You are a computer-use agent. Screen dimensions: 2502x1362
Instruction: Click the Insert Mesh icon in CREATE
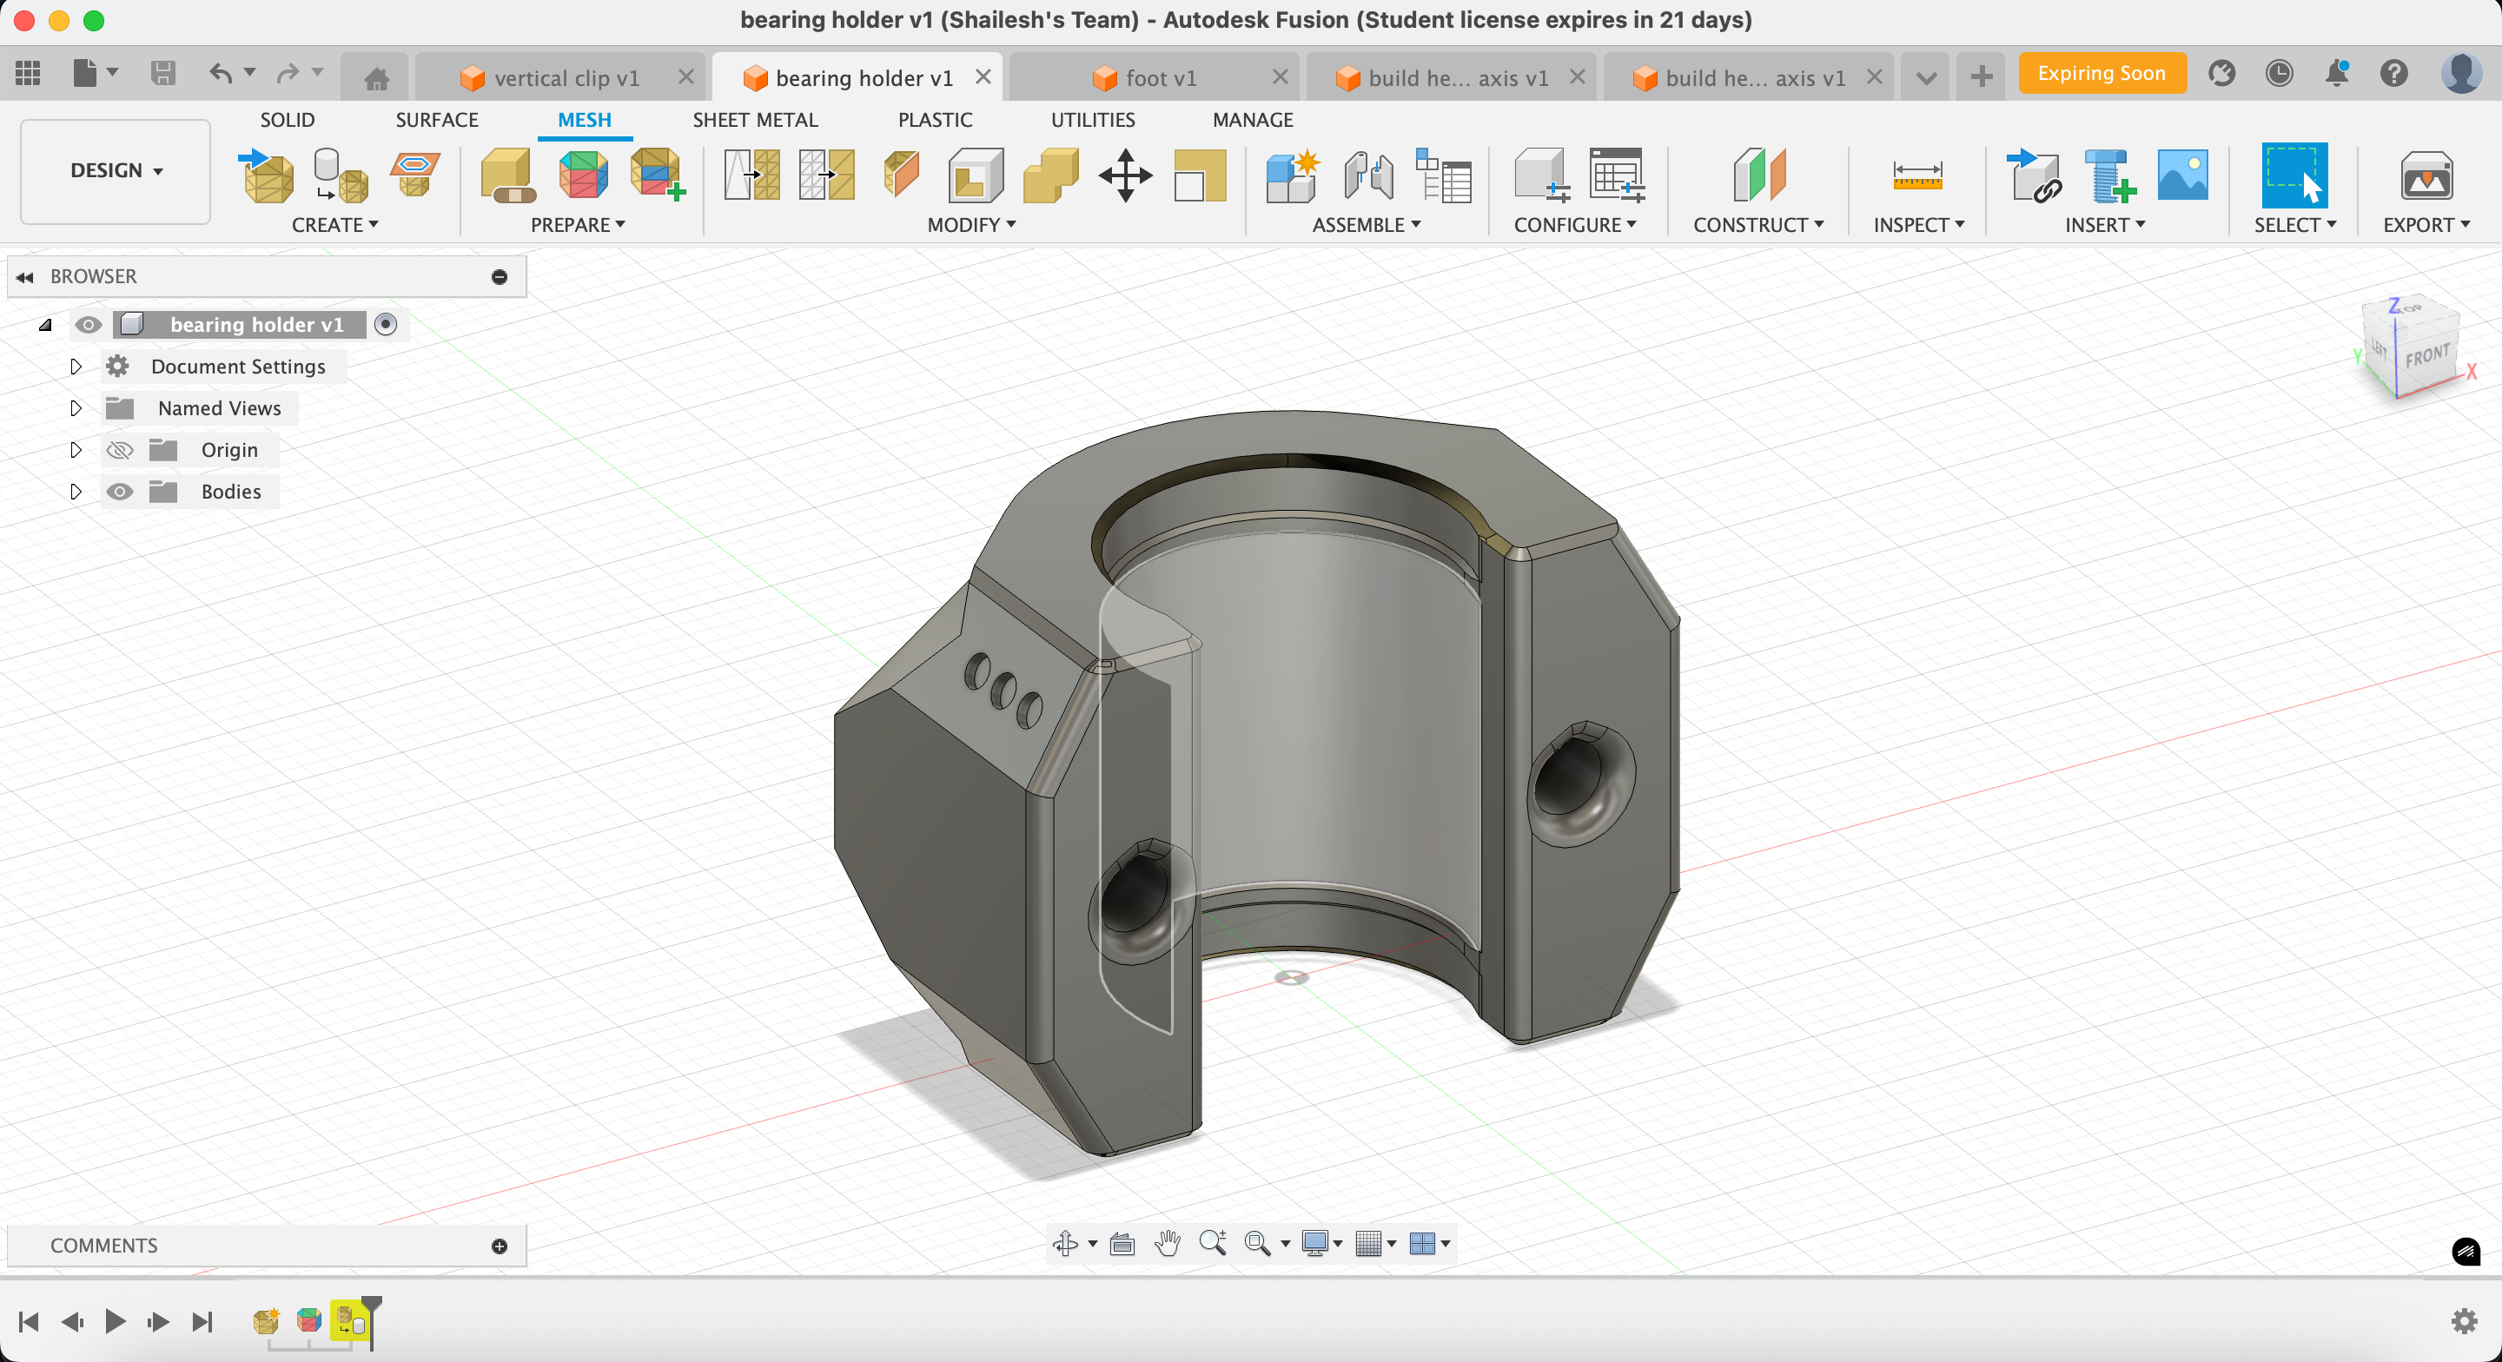click(266, 175)
